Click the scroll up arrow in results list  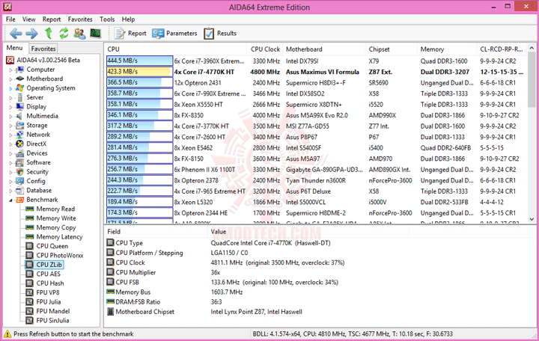[x=532, y=49]
